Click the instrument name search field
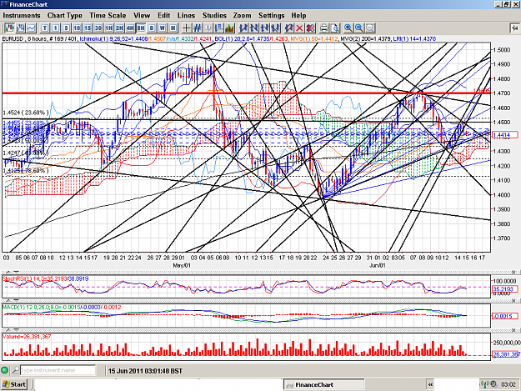Viewport: 521px width, 391px height. click(x=58, y=370)
